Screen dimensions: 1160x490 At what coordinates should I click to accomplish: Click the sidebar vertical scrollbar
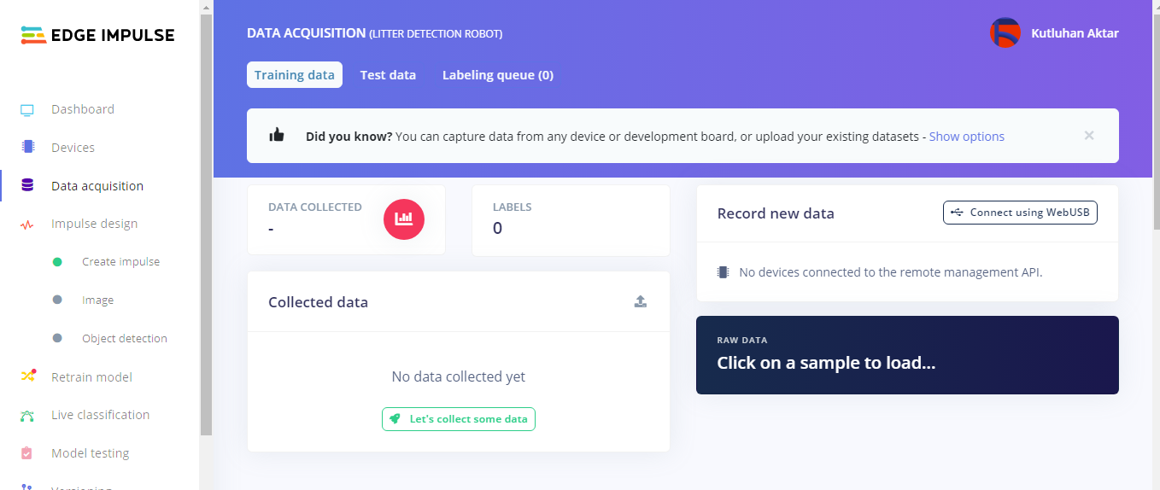(206, 222)
